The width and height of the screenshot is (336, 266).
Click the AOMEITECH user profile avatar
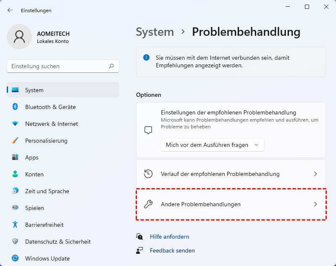pos(19,37)
